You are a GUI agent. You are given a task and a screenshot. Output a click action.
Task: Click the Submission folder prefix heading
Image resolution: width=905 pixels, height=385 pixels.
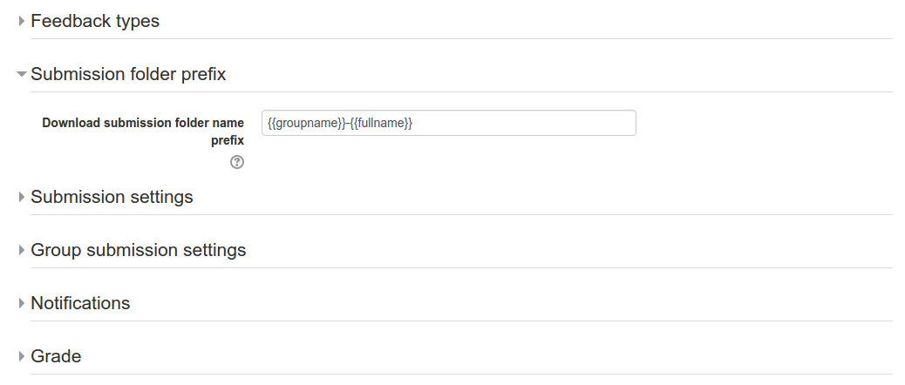(128, 74)
